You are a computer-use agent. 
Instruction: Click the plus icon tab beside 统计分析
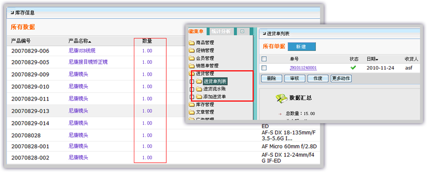(243, 31)
